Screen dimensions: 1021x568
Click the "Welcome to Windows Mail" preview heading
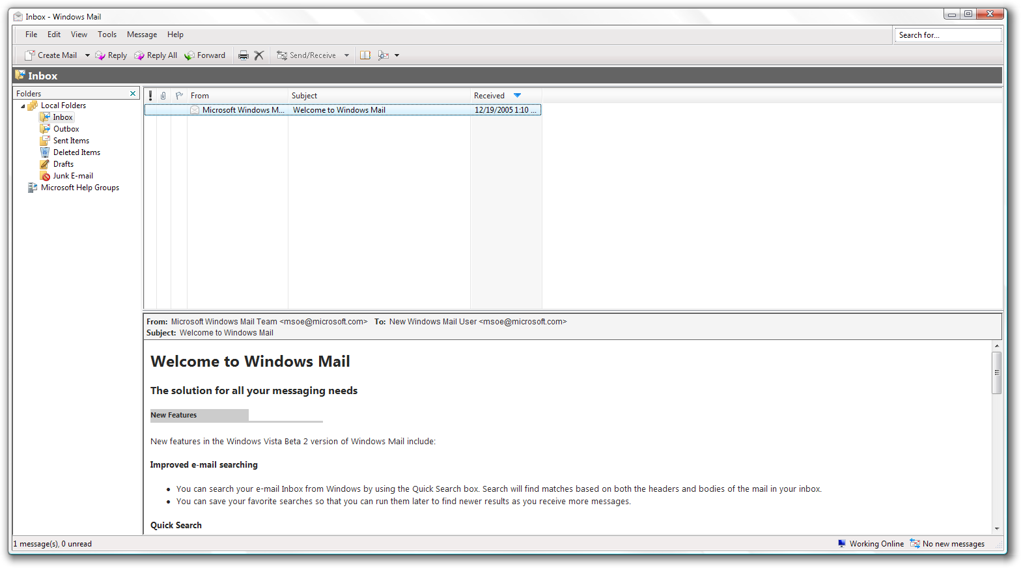(250, 362)
